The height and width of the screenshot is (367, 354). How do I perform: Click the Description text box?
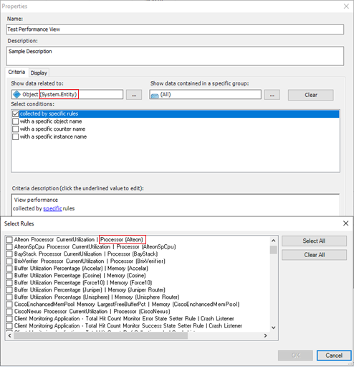coord(175,56)
